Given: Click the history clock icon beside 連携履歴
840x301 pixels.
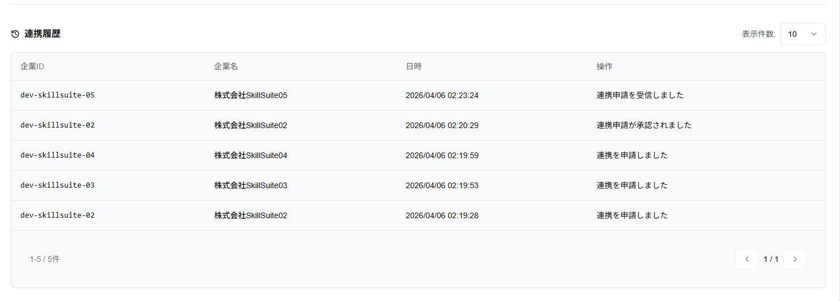Looking at the screenshot, I should 15,34.
